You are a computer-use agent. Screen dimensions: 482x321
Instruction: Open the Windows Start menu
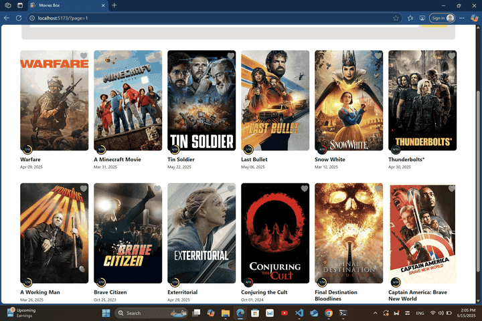coord(106,313)
